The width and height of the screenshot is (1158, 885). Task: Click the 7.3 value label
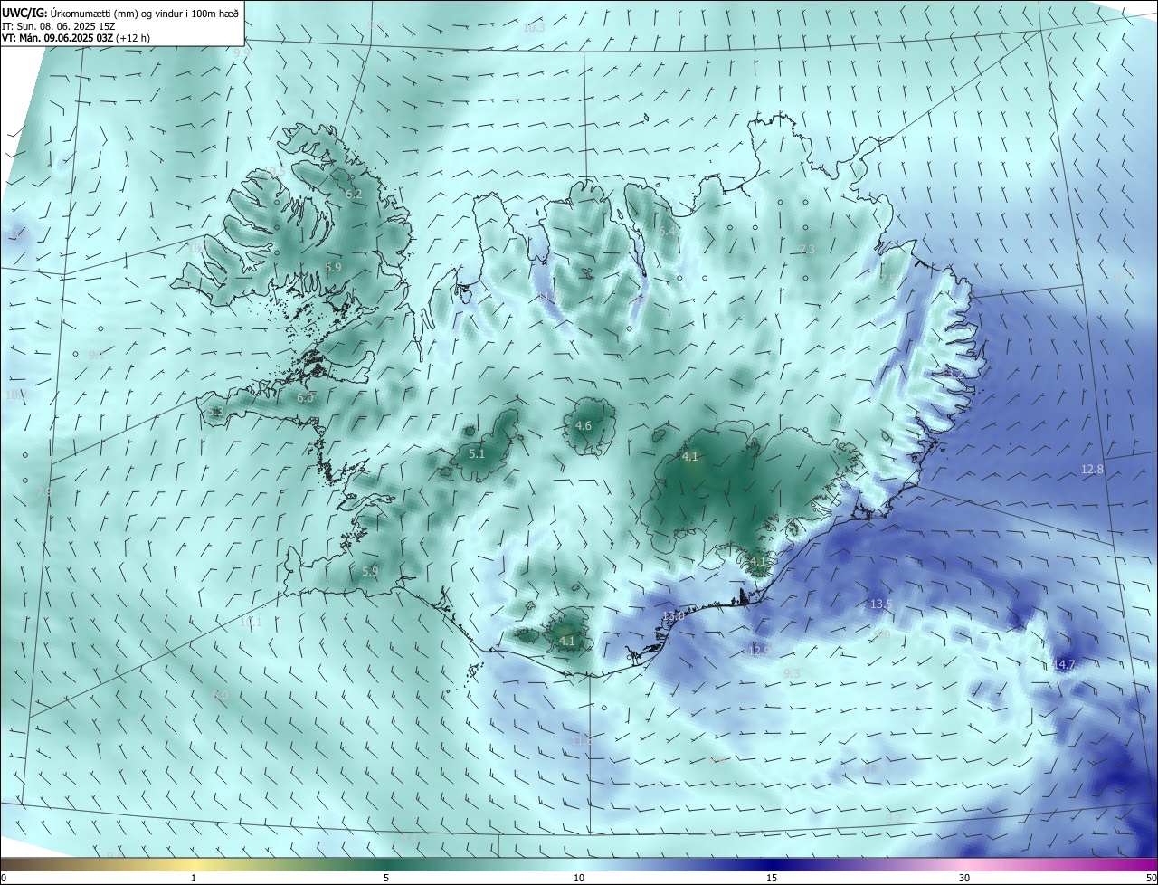(x=807, y=250)
